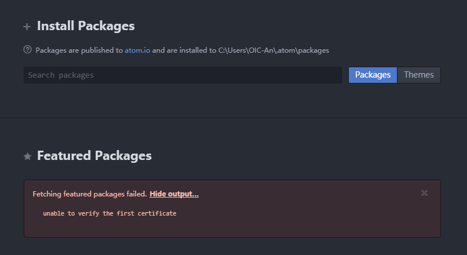467x255 pixels.
Task: Select the Packages filter button
Action: point(373,75)
